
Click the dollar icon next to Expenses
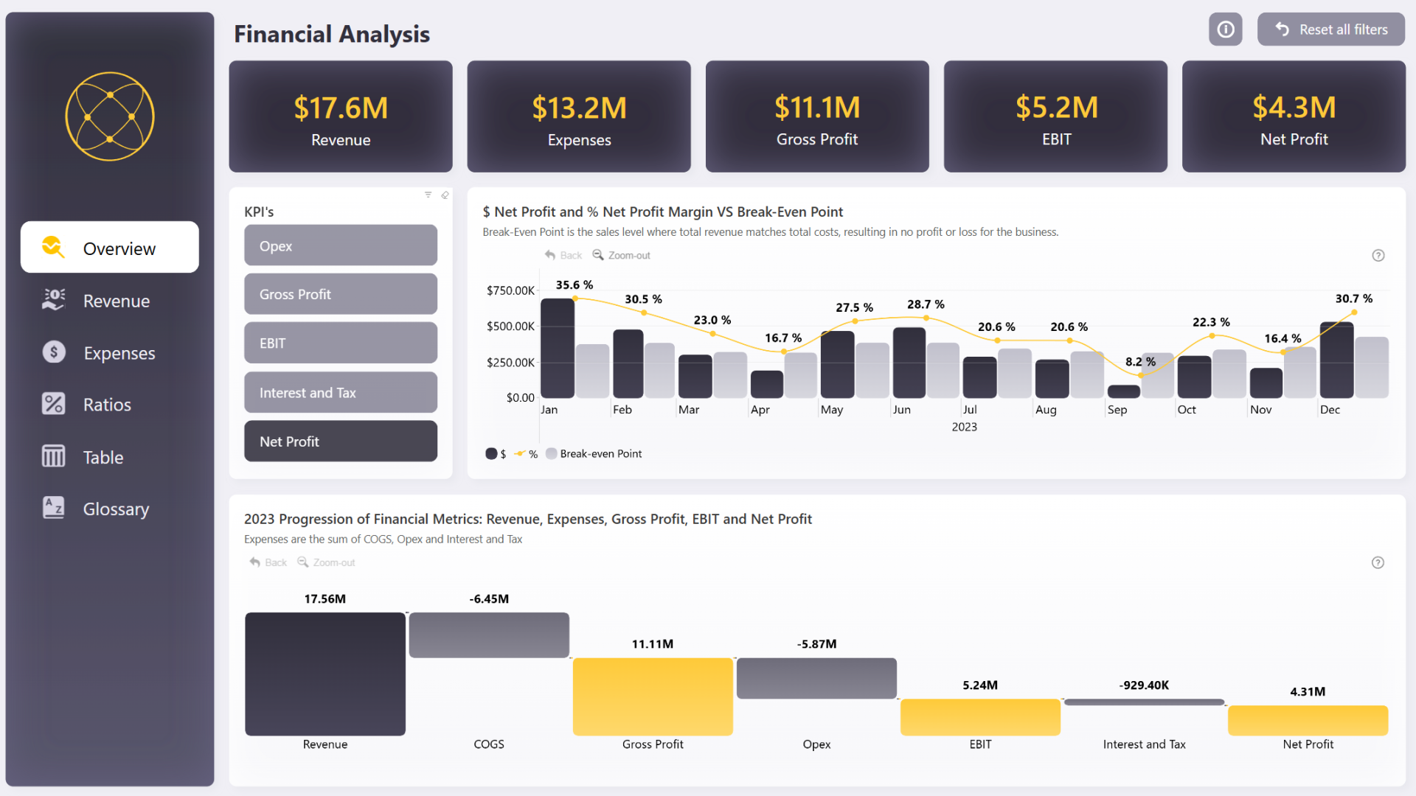click(x=53, y=352)
